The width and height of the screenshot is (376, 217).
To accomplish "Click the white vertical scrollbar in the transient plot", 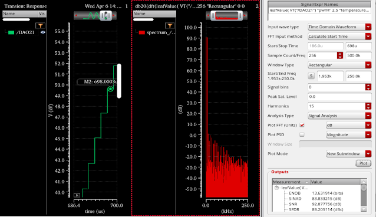I will click(x=119, y=81).
